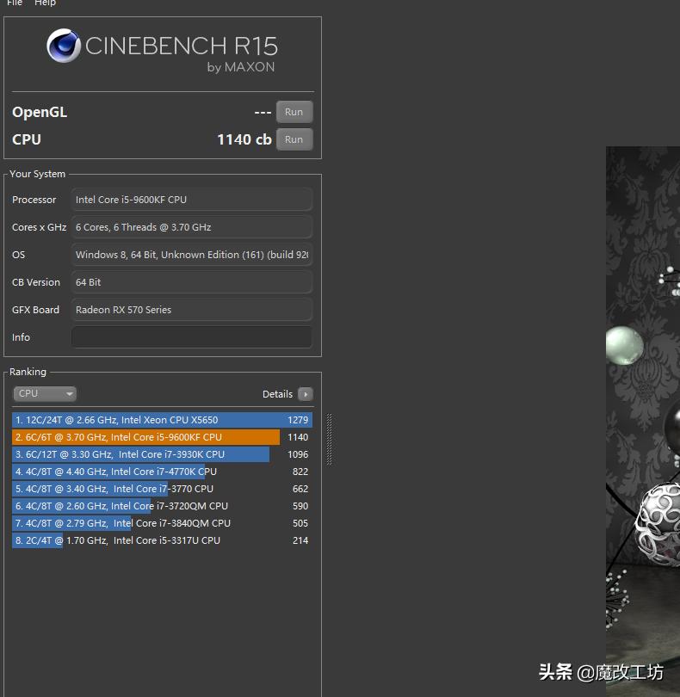Viewport: 680px width, 697px height.
Task: Open the CPU ranking type dropdown
Action: [45, 393]
